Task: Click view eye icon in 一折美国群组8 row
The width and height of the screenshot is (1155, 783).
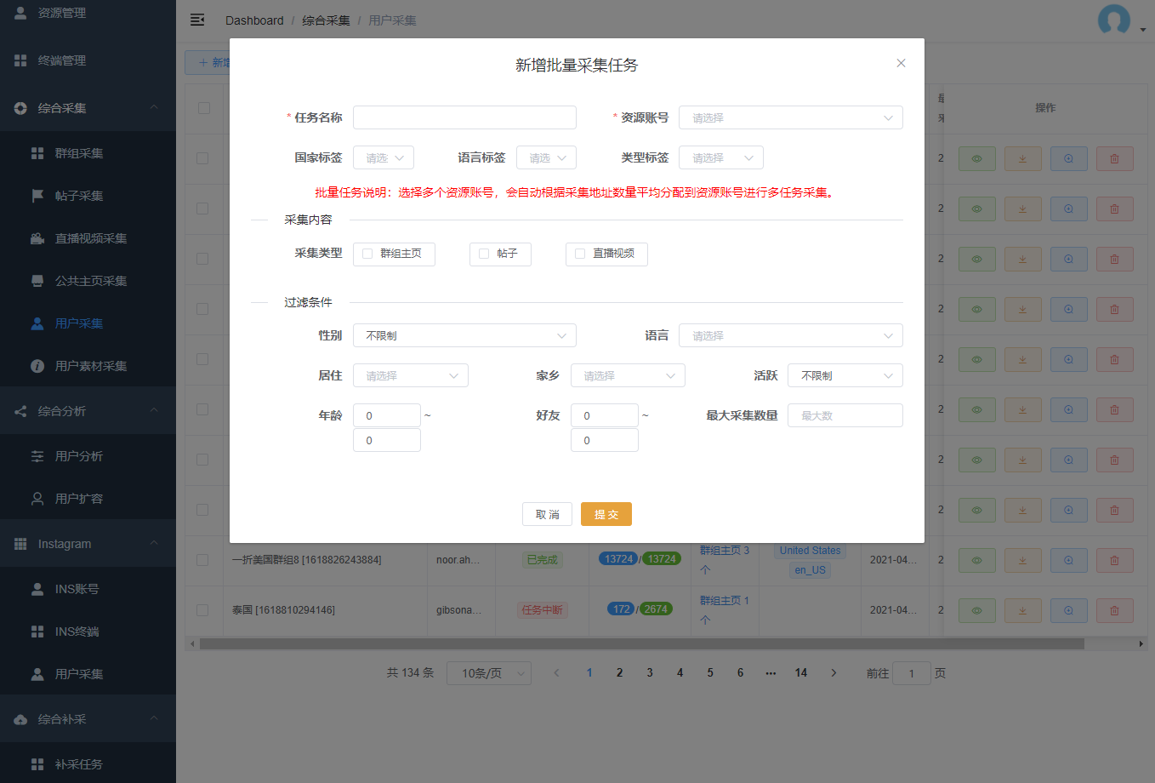Action: [x=977, y=560]
